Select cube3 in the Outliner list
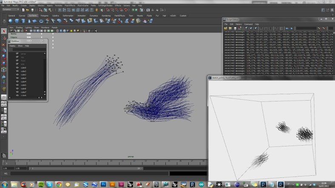335x188 pixels. [23, 78]
